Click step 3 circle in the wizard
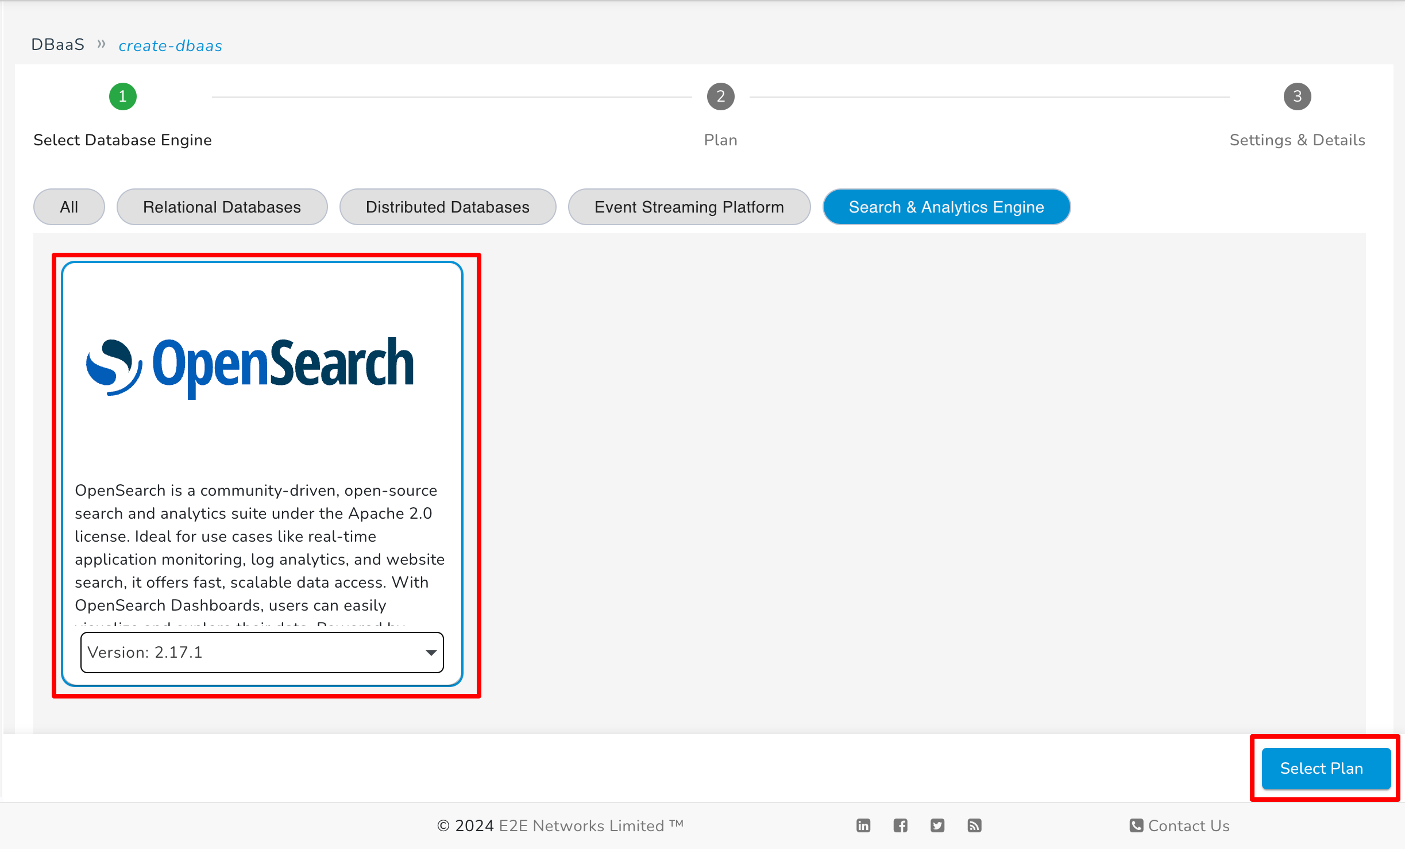1405x849 pixels. pyautogui.click(x=1297, y=97)
